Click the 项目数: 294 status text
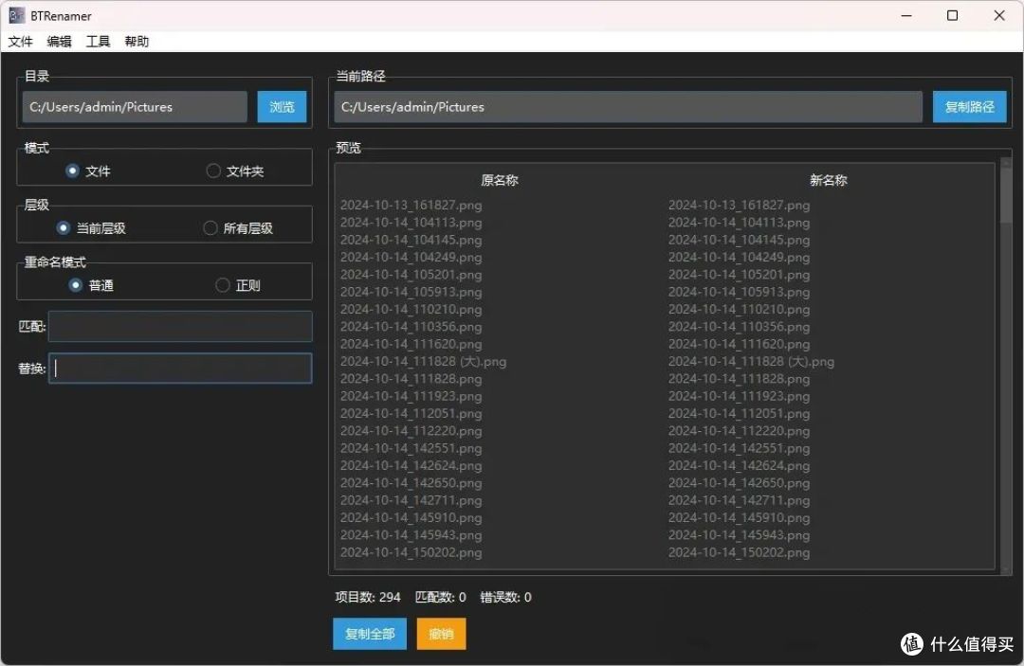The width and height of the screenshot is (1024, 666). click(368, 597)
